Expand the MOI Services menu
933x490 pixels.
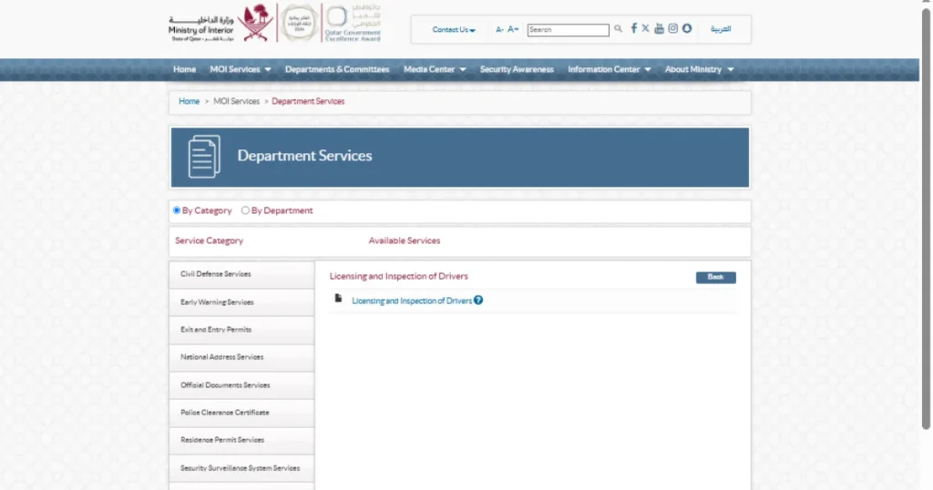point(240,69)
